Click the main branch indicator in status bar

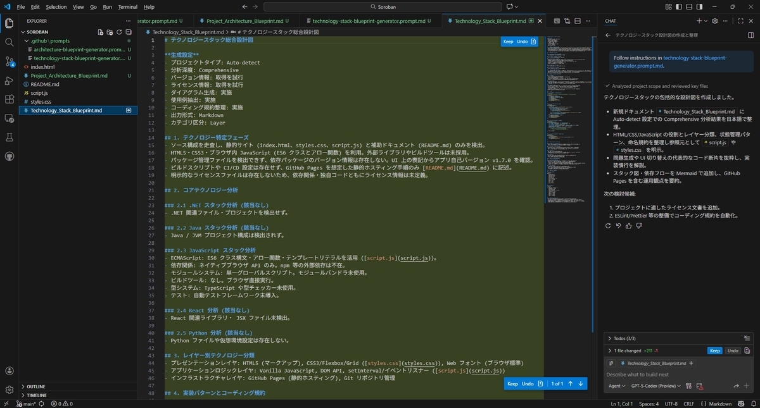point(25,404)
